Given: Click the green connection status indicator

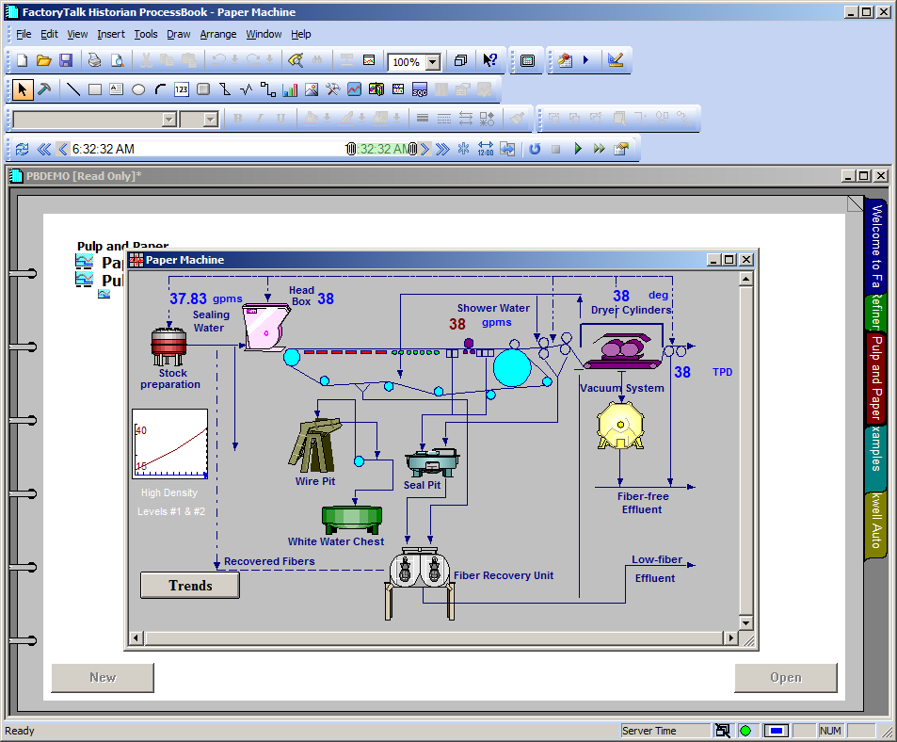Looking at the screenshot, I should [745, 731].
